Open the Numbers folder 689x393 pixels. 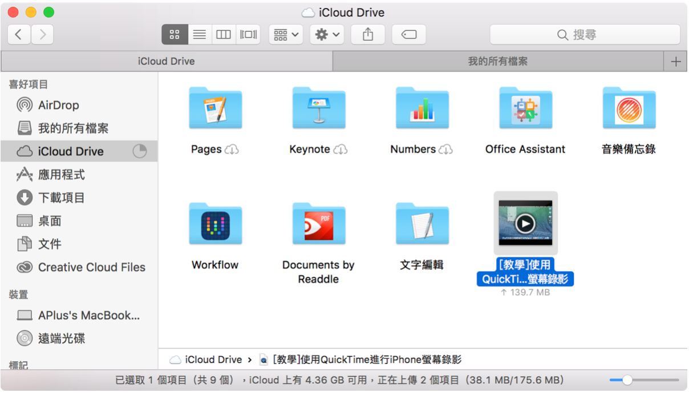[422, 108]
